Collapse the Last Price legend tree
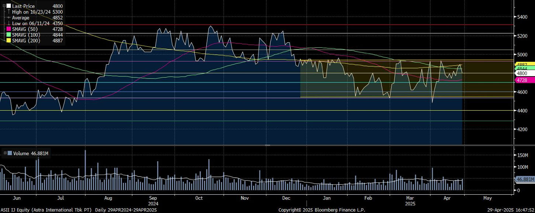Screen dimensions: 535x213 4,6
